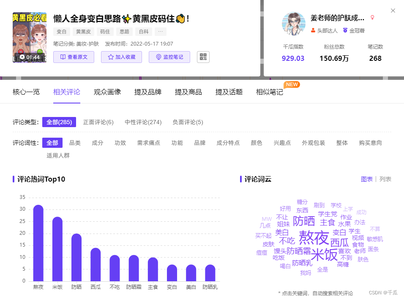
Task: Play the note video thumbnail
Action: (x=30, y=37)
